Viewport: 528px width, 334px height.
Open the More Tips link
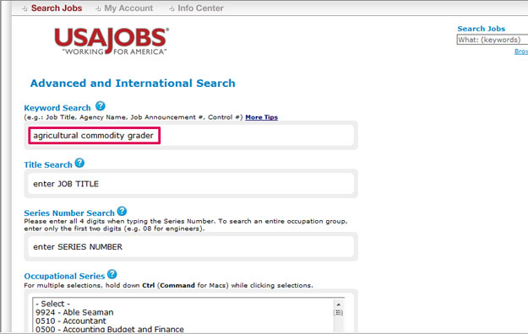(261, 117)
